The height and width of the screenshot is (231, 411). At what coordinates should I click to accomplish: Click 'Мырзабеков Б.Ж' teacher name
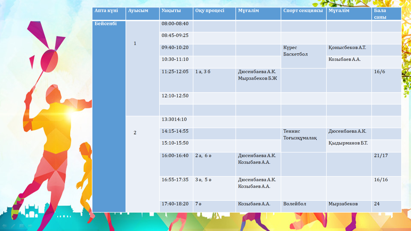[257, 78]
